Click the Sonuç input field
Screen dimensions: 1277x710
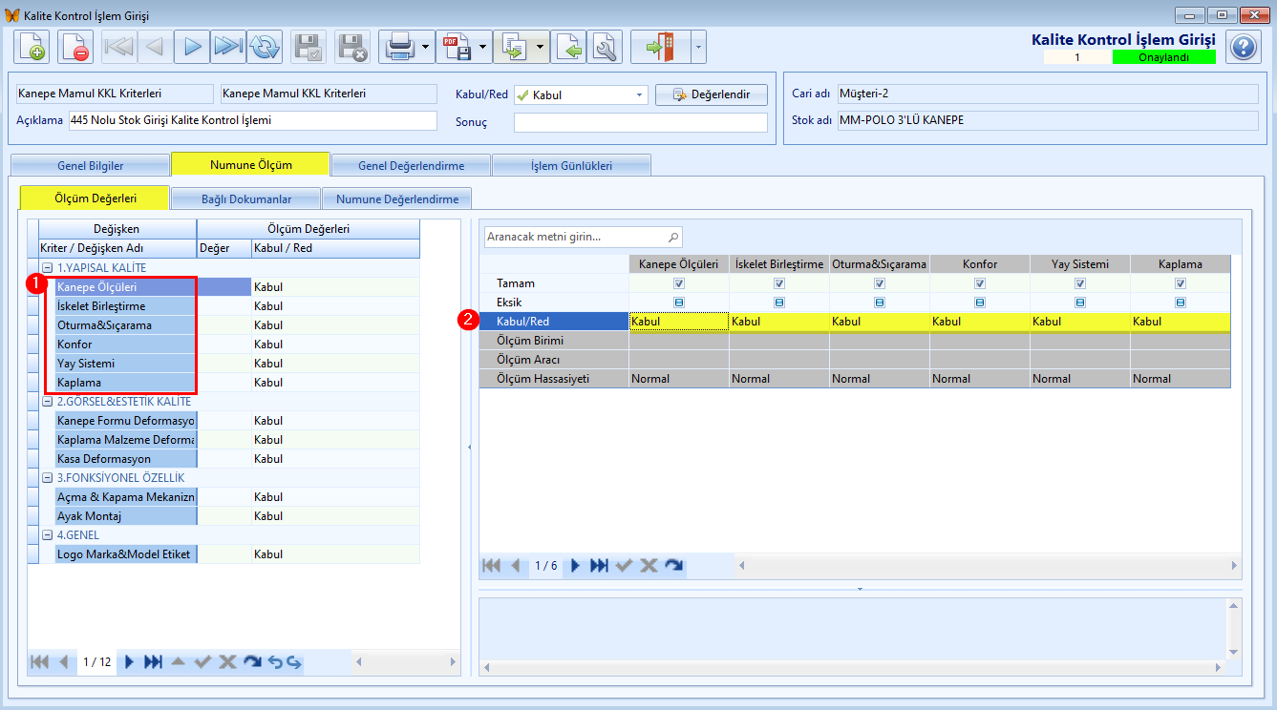640,122
